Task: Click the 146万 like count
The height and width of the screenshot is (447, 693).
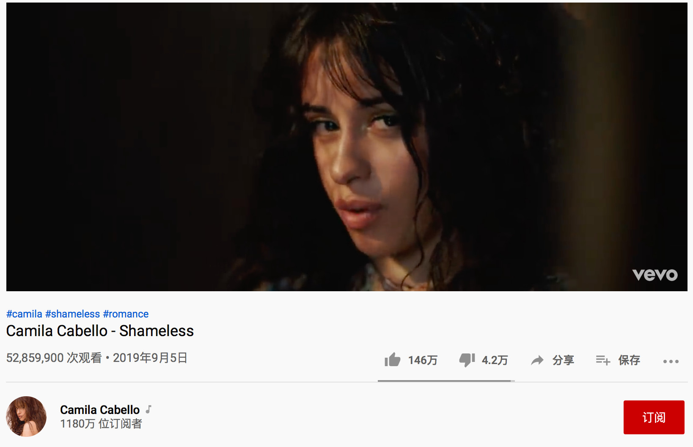Action: pos(423,360)
